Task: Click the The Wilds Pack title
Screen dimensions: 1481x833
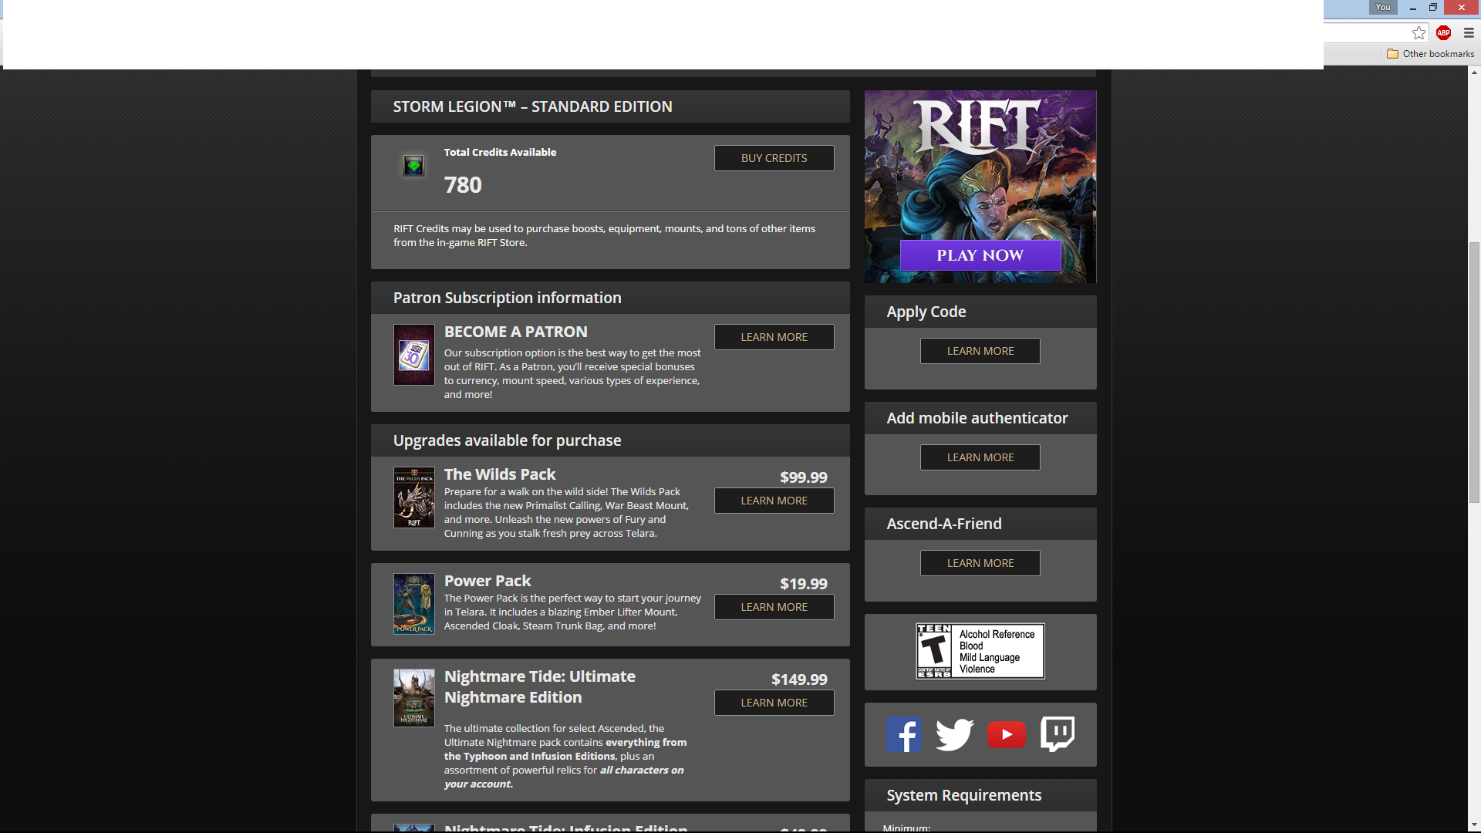Action: click(x=500, y=474)
